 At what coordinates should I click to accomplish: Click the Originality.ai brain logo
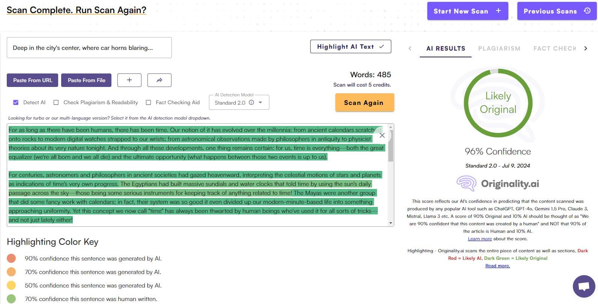pos(466,184)
